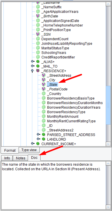The width and height of the screenshot is (112, 211).
Task: Click the checked attribute icon beside _SSN
Action: (x=38, y=34)
